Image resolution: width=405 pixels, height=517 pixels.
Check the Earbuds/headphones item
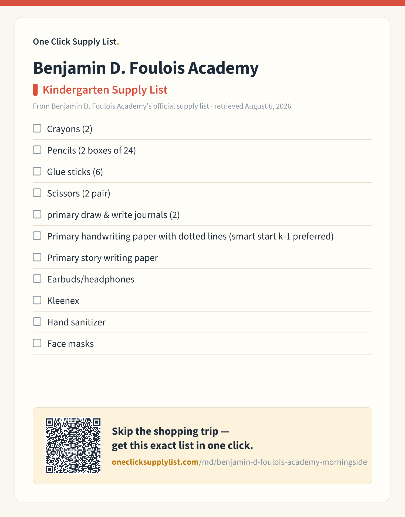pos(37,279)
